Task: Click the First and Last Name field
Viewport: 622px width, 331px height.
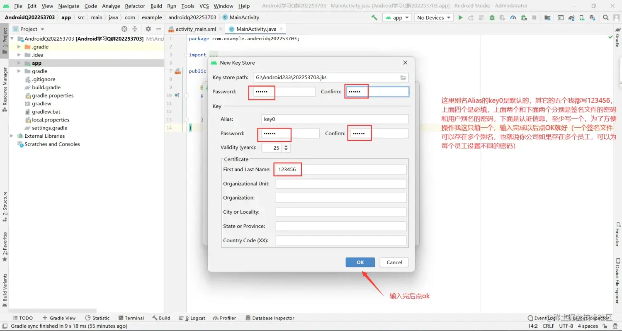Action: [341, 169]
